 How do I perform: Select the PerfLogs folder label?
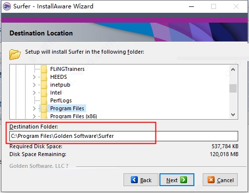coord(61,100)
